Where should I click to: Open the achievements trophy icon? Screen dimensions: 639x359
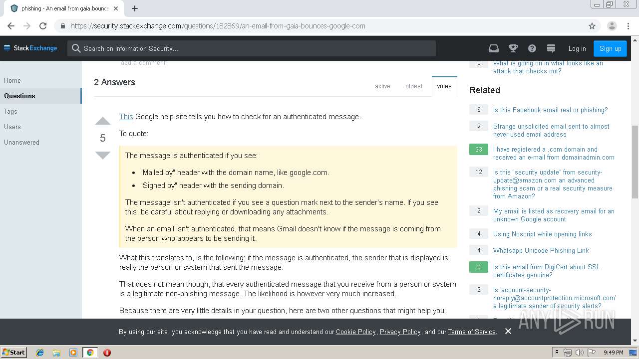pos(513,48)
